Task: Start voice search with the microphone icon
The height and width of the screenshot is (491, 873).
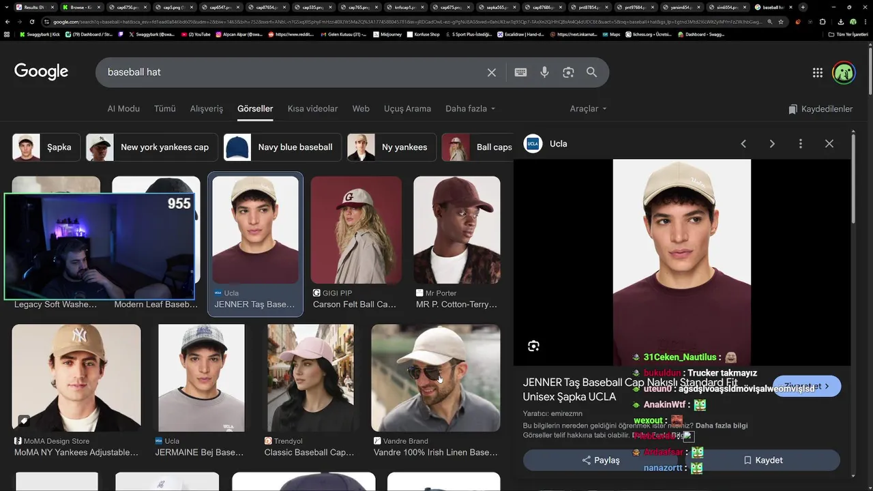Action: pyautogui.click(x=544, y=72)
